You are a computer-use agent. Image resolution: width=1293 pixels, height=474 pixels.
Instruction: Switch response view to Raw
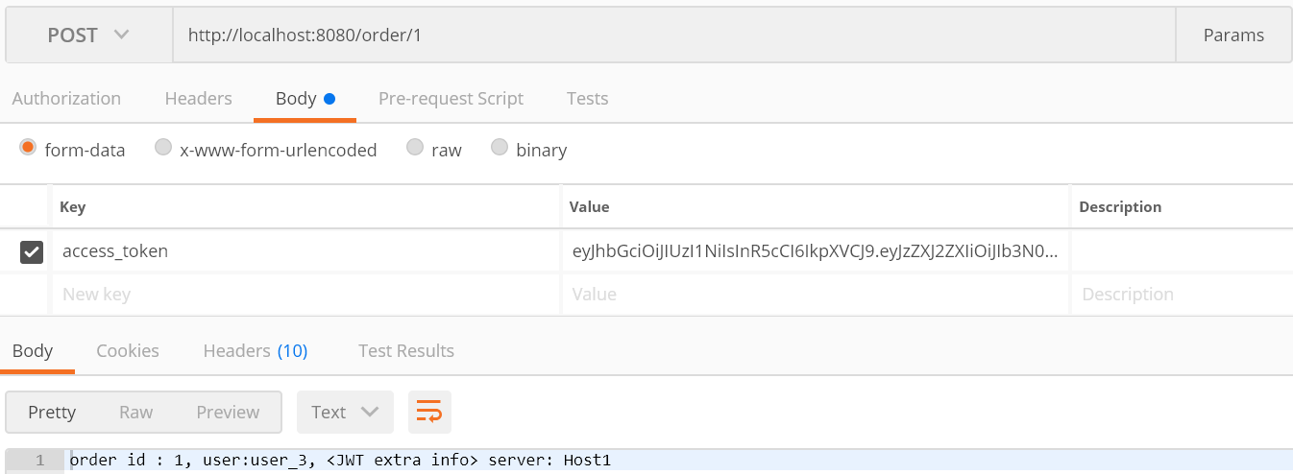click(135, 412)
